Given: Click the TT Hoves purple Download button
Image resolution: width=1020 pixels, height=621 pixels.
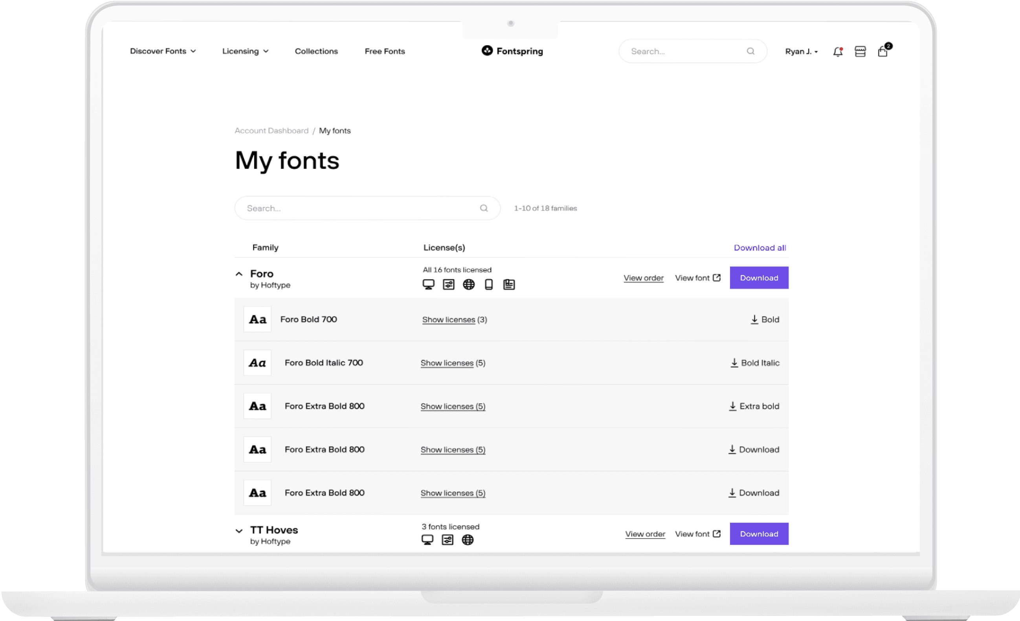Looking at the screenshot, I should click(759, 534).
